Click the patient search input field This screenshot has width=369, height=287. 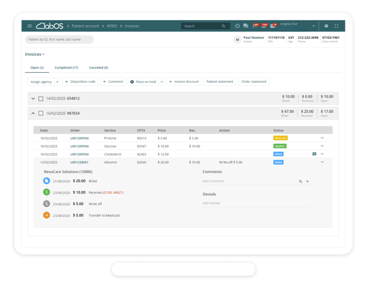pyautogui.click(x=59, y=39)
